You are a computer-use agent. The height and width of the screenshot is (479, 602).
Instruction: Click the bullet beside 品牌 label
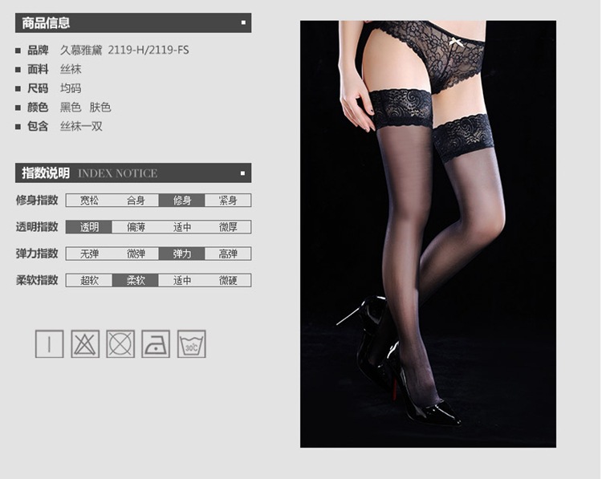coord(18,51)
